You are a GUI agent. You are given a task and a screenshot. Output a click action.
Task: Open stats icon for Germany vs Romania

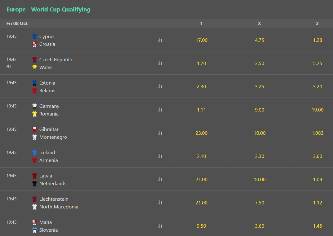[160, 110]
